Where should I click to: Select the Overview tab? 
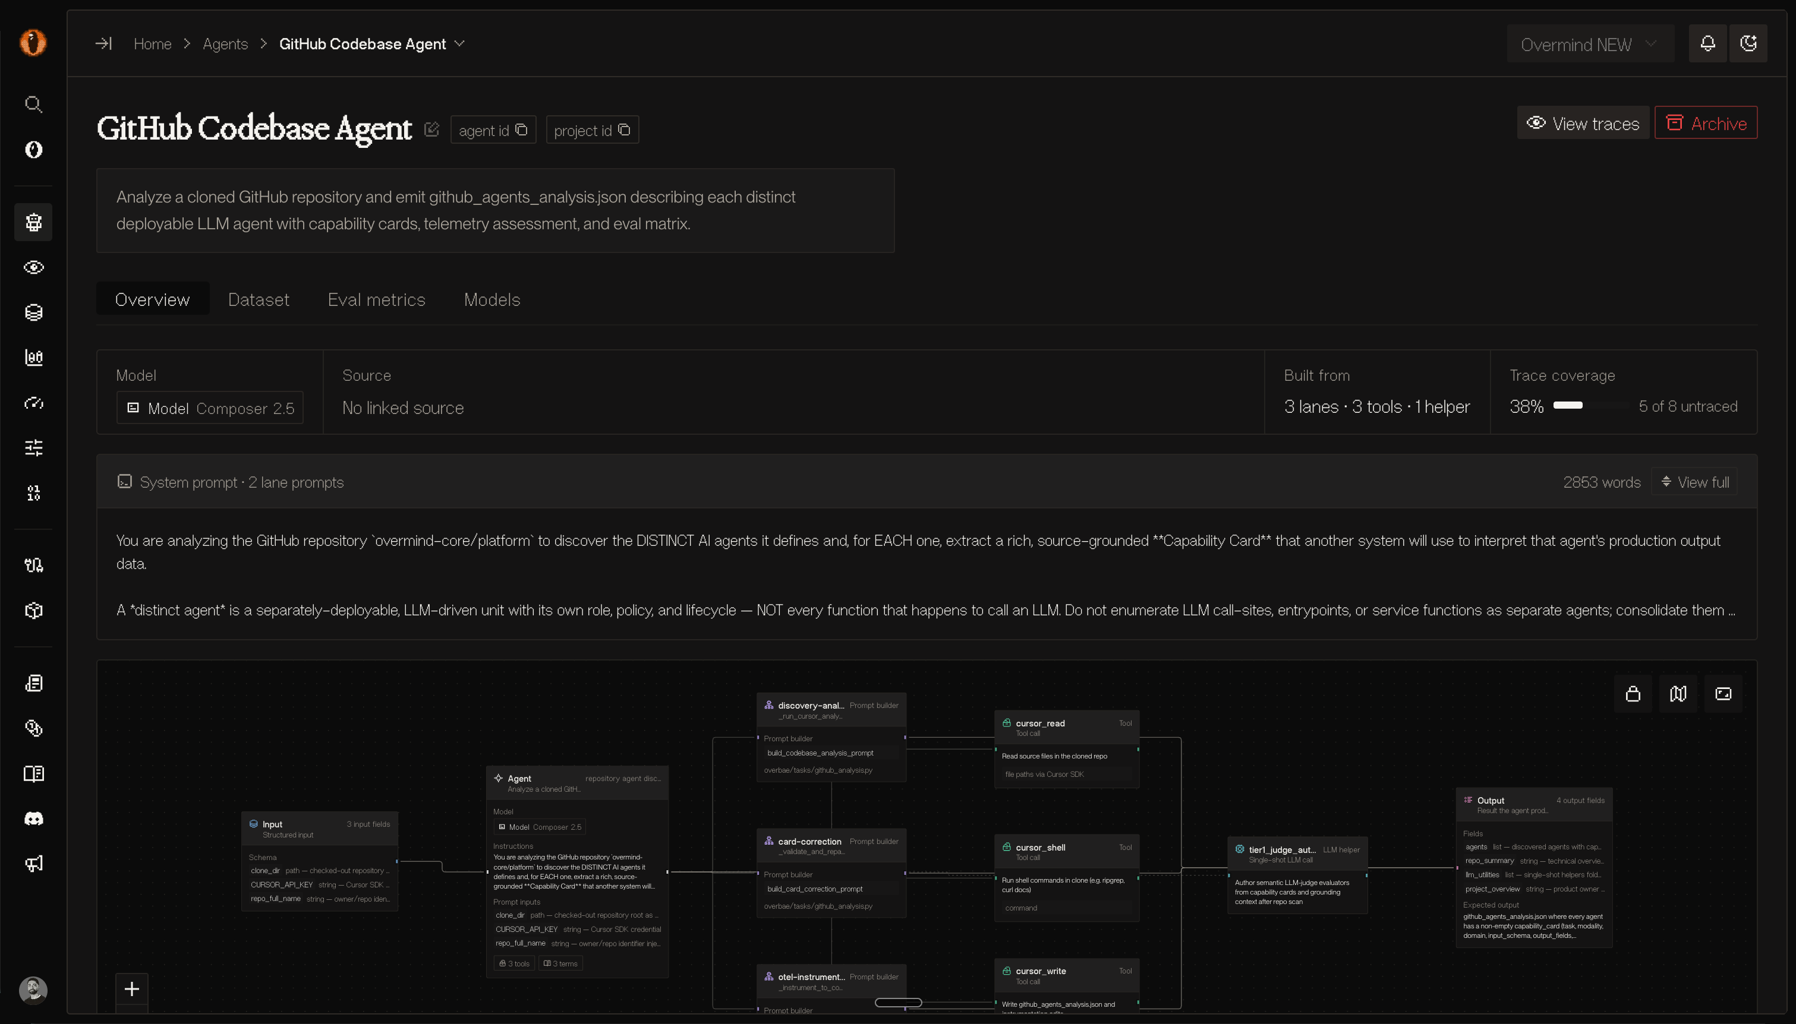[x=153, y=299]
